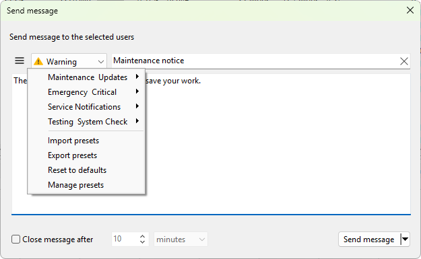Decrease the close timeout with down arrow
The width and height of the screenshot is (421, 259).
click(143, 242)
